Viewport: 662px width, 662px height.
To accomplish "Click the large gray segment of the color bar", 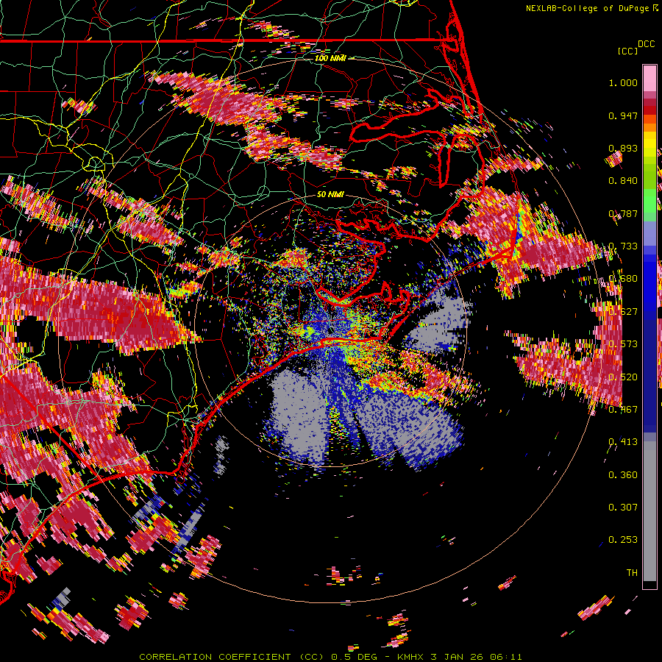I will [649, 511].
